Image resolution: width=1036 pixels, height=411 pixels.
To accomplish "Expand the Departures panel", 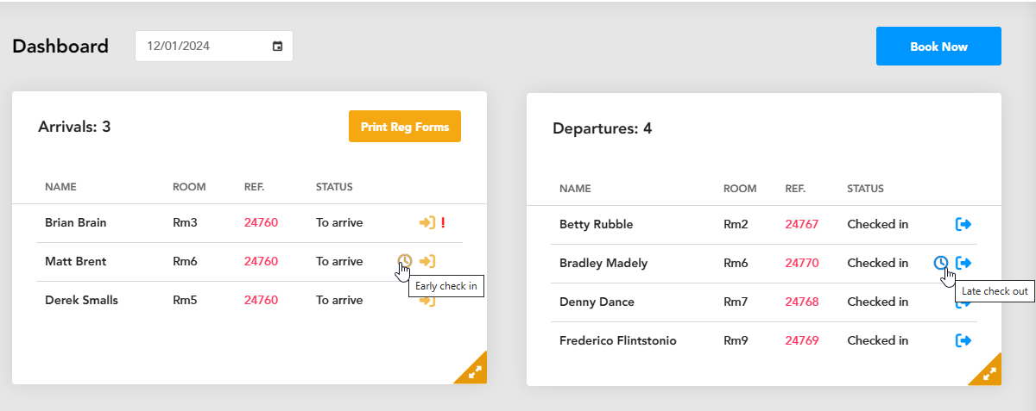I will tap(989, 373).
